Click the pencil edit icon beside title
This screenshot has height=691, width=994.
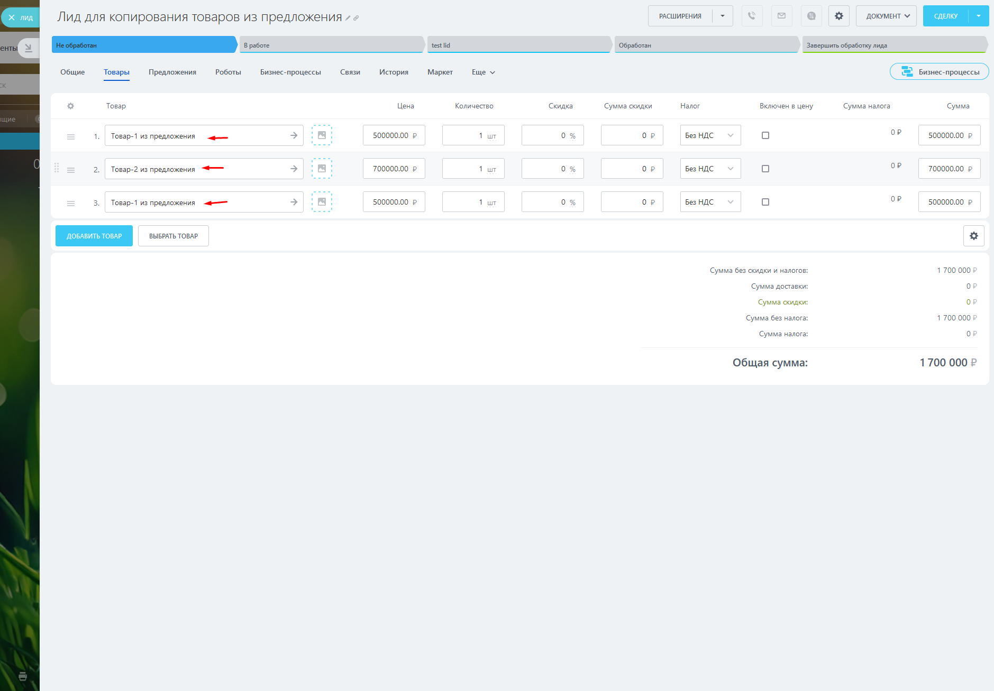(x=348, y=19)
